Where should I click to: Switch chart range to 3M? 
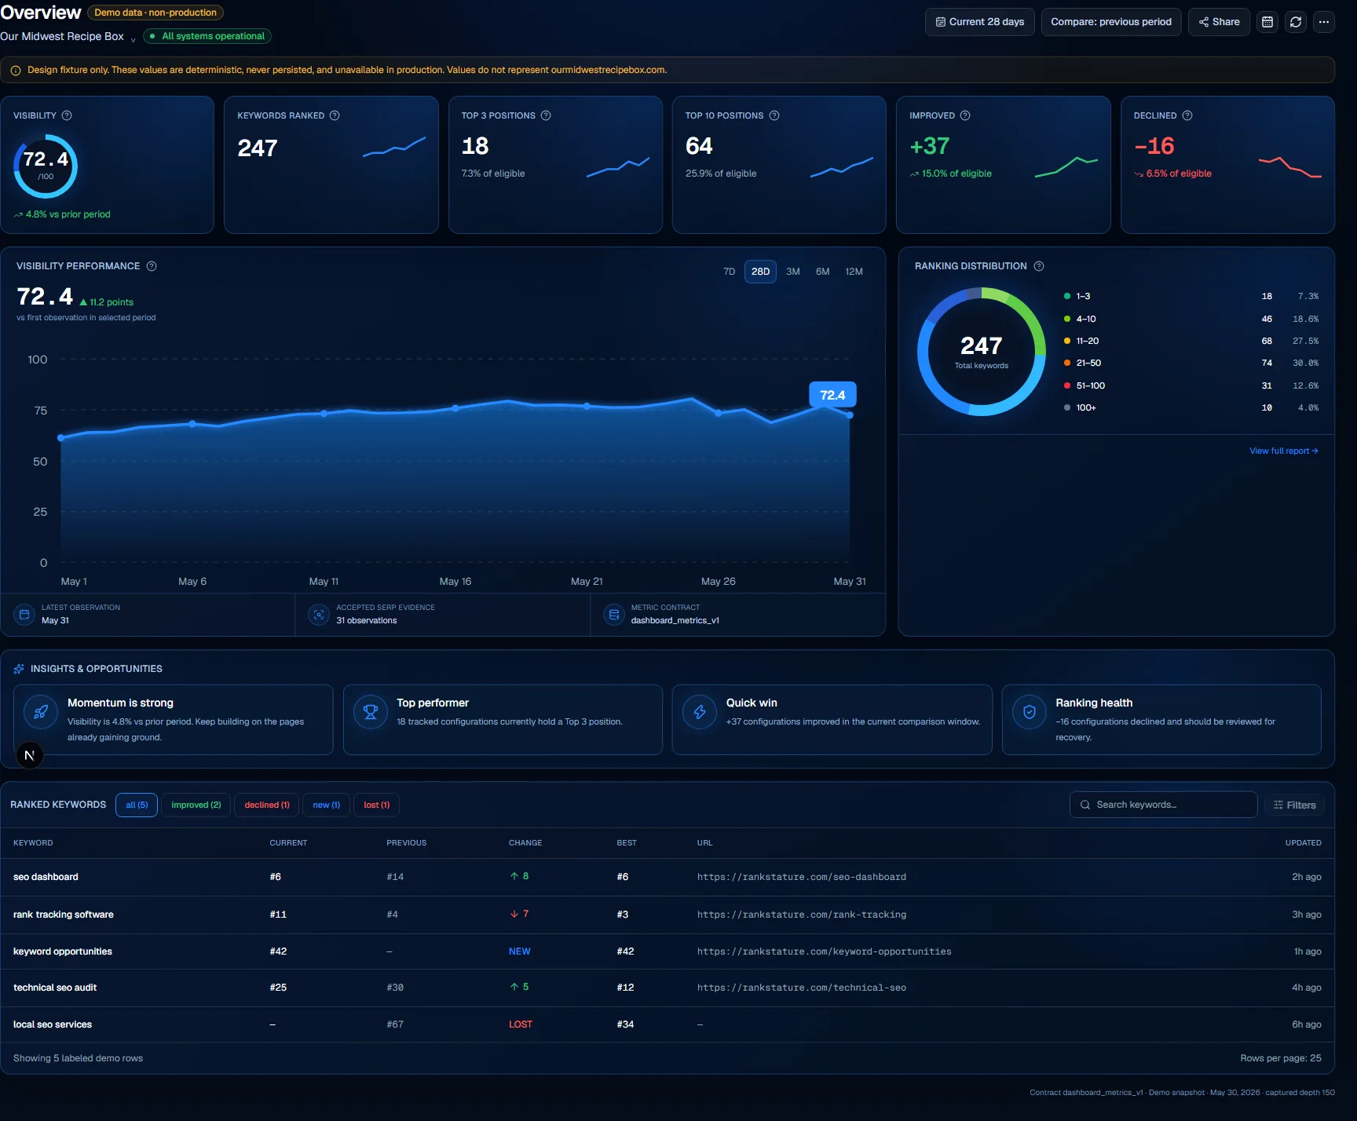793,272
